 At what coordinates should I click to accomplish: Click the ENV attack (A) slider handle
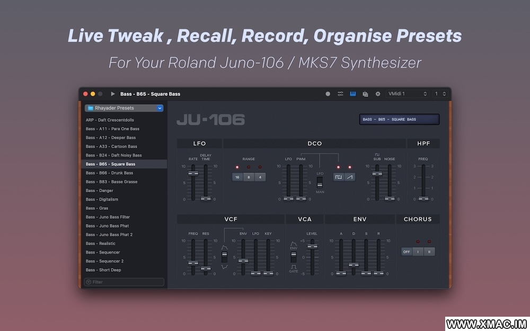(x=341, y=273)
